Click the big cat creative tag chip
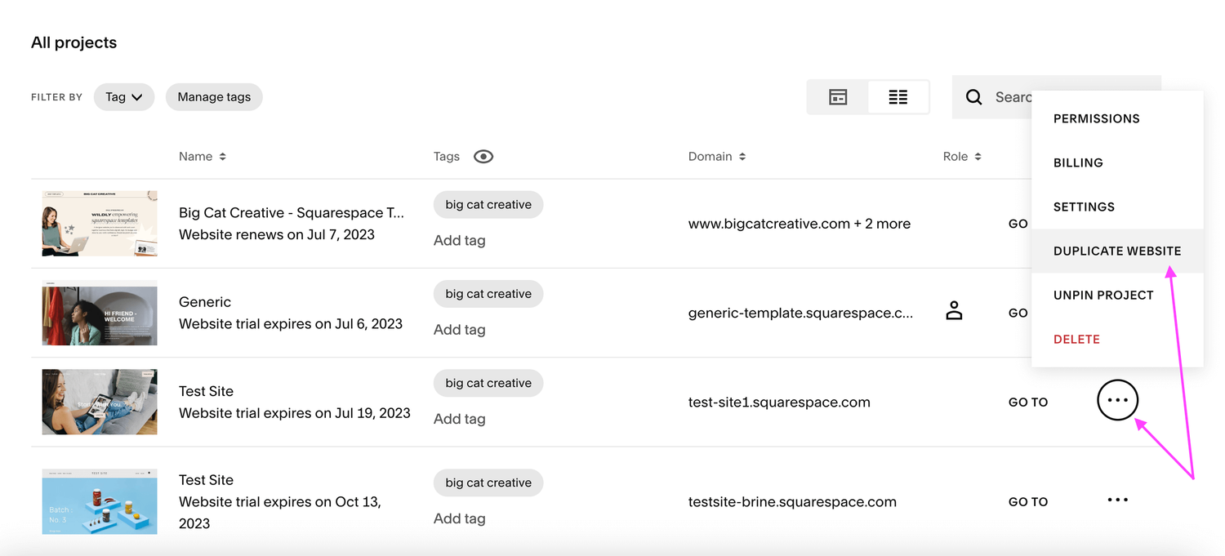This screenshot has height=556, width=1225. pyautogui.click(x=488, y=204)
